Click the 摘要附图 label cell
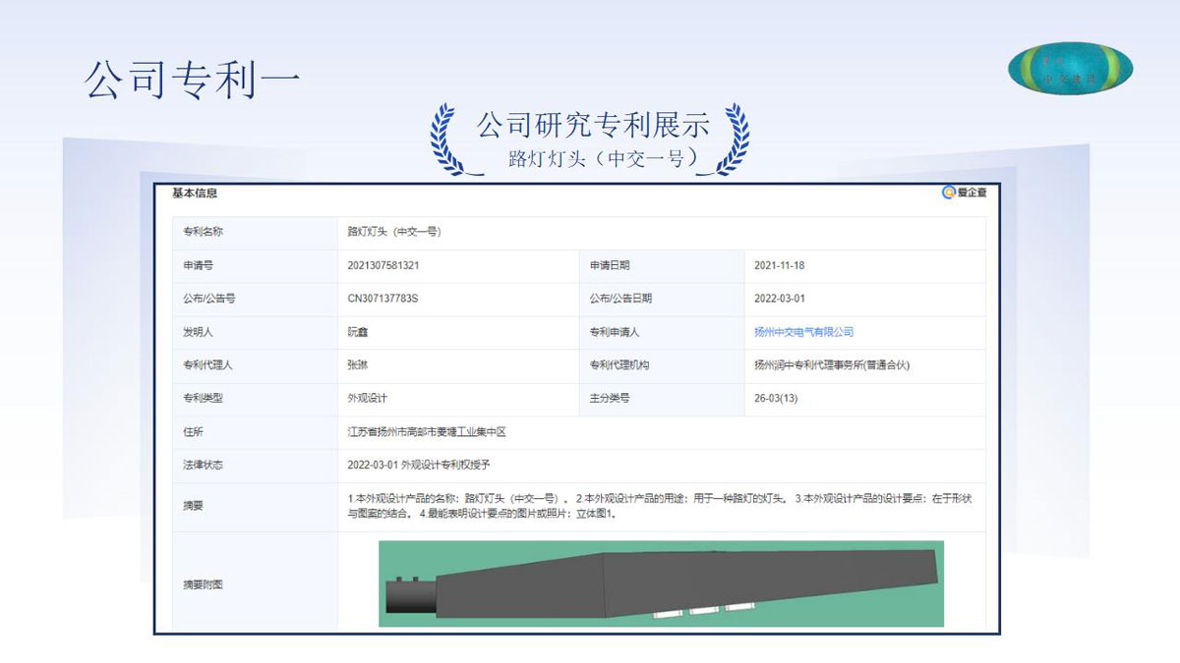 256,583
